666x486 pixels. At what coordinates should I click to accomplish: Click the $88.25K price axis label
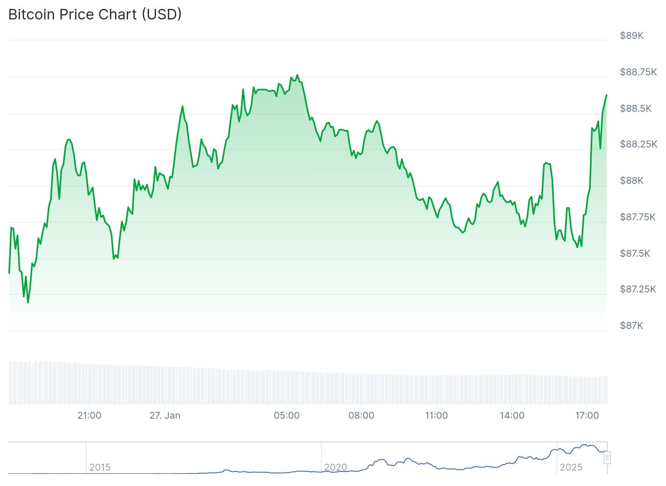pyautogui.click(x=638, y=144)
